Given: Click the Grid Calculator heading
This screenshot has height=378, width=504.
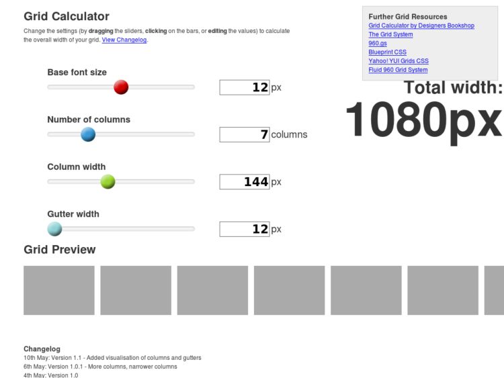Looking at the screenshot, I should [67, 16].
